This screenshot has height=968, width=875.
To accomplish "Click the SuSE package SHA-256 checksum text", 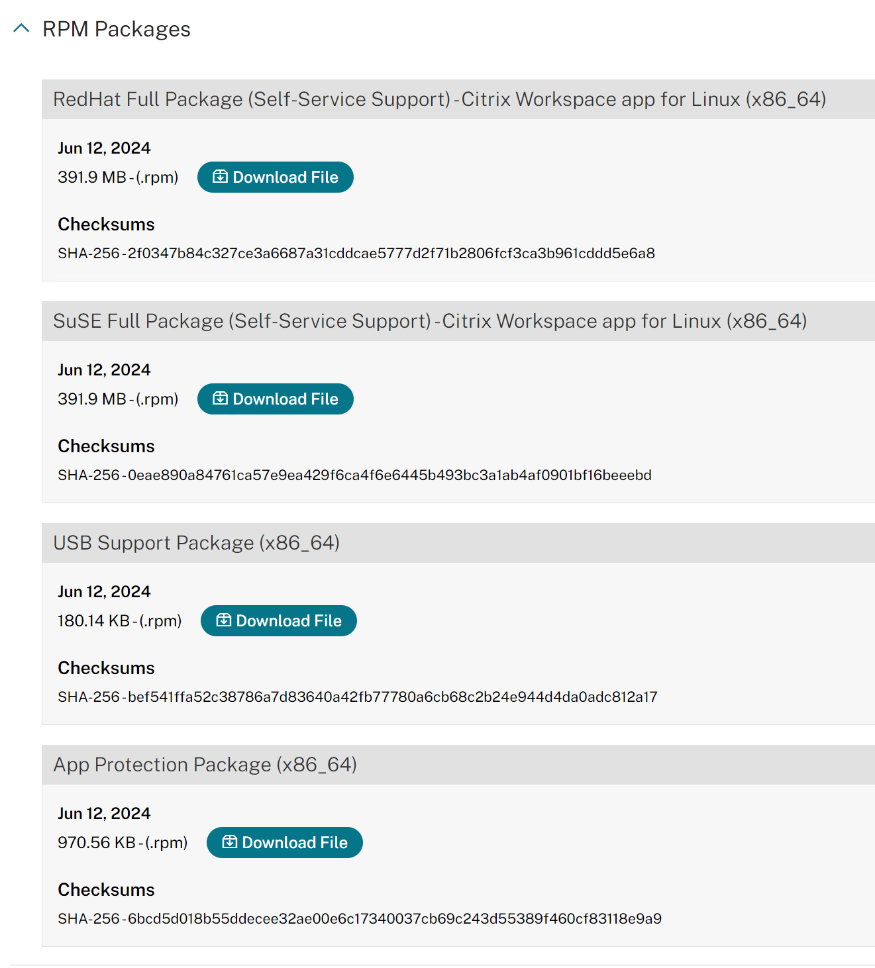I will 354,475.
